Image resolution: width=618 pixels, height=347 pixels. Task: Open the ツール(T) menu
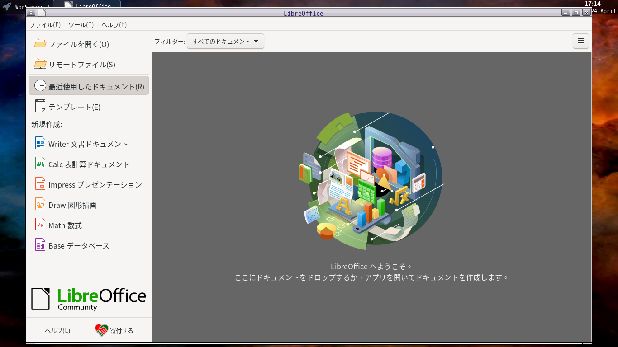pyautogui.click(x=81, y=25)
